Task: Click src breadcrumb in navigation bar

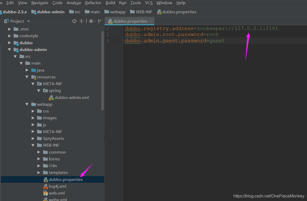Action: point(75,12)
